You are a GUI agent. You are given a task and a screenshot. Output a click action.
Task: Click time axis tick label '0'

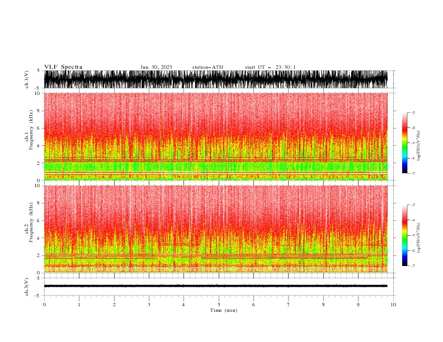click(x=44, y=305)
